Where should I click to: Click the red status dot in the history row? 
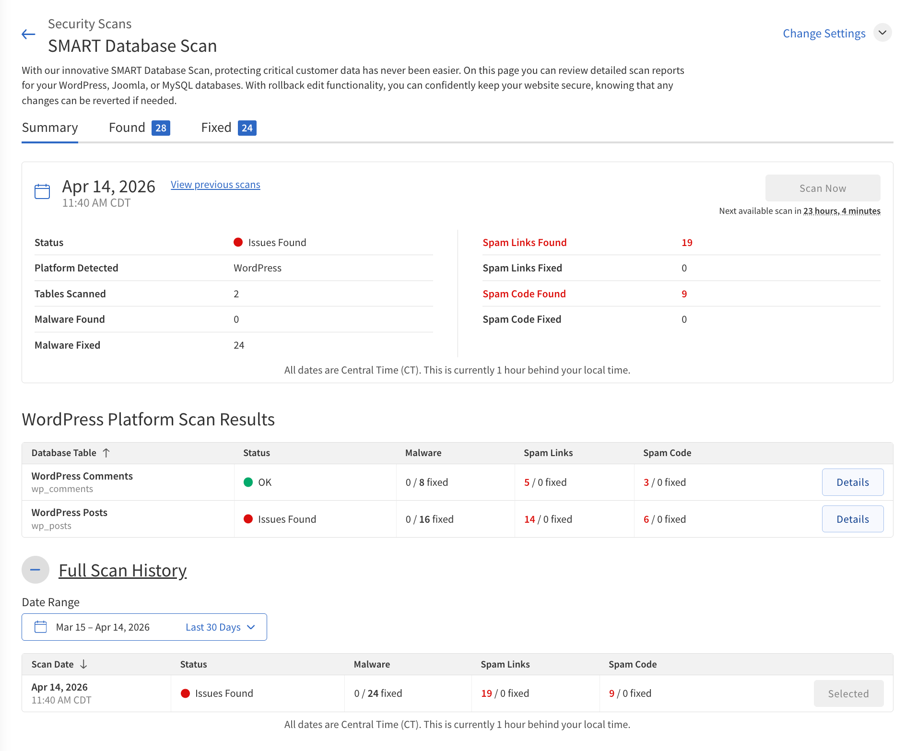coord(185,693)
